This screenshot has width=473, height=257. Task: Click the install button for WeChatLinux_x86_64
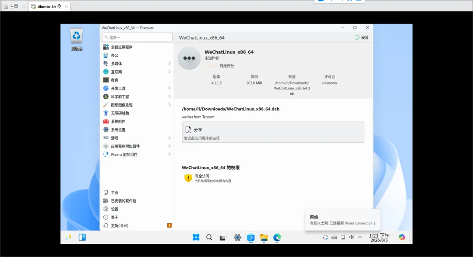(x=361, y=37)
